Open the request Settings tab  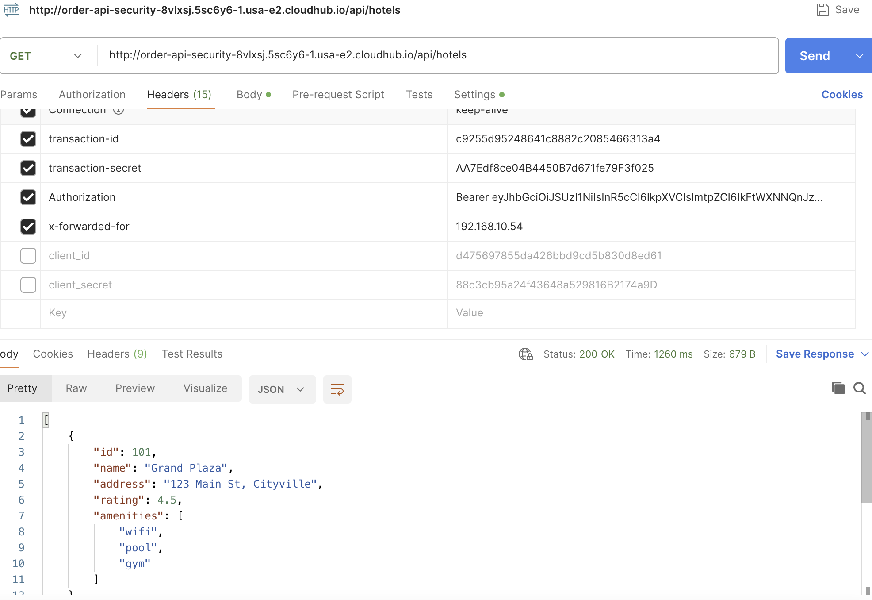point(479,95)
